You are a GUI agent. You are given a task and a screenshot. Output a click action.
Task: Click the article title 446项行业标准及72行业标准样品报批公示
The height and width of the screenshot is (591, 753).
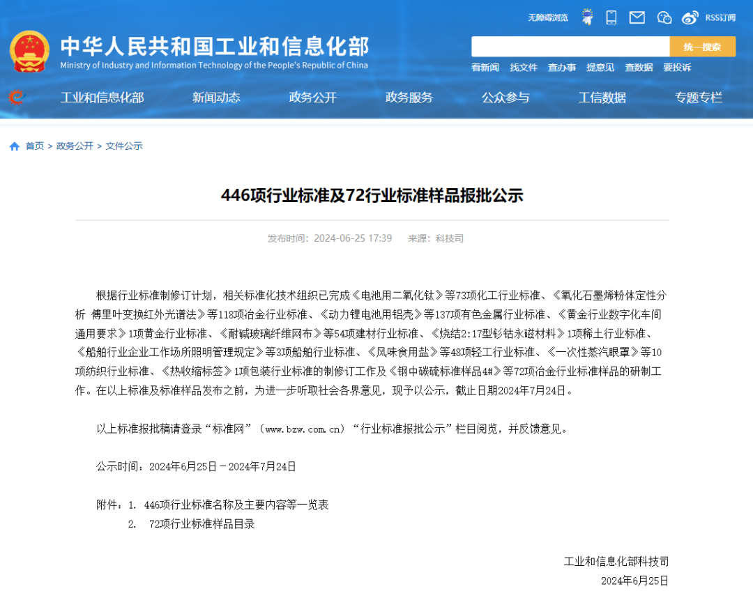(372, 195)
